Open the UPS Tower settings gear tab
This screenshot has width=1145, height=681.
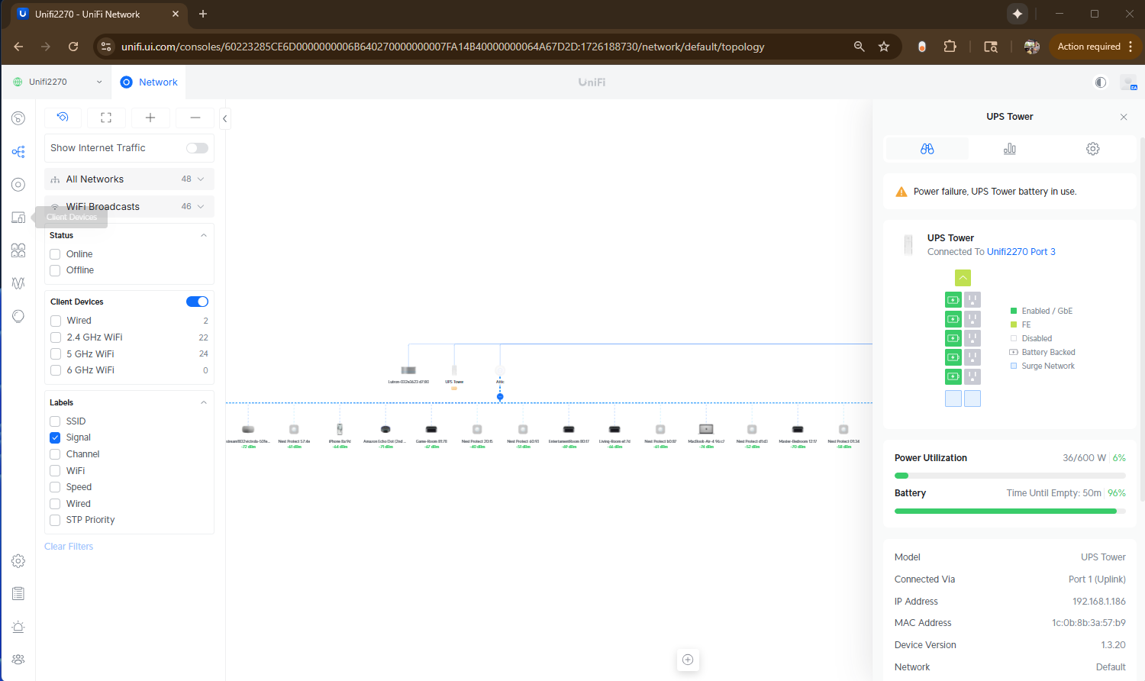coord(1092,149)
